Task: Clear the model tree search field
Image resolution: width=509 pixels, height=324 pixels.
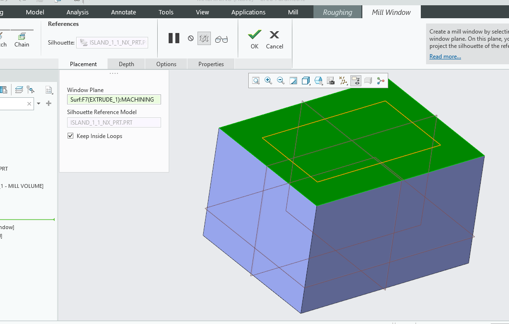Action: pos(29,104)
